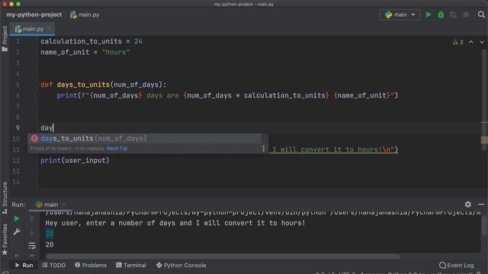Click line number 6 in gutter
This screenshot has width=488, height=274.
pyautogui.click(x=18, y=95)
